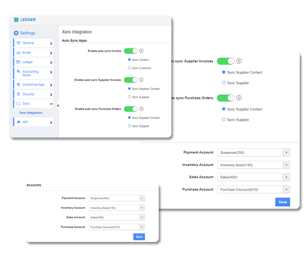Screen dimensions: 306x253
Task: Open the General settings menu item
Action: coord(33,43)
